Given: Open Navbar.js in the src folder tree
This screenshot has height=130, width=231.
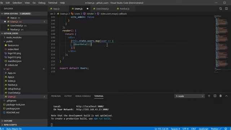Looking at the screenshot, I should click(x=12, y=85).
